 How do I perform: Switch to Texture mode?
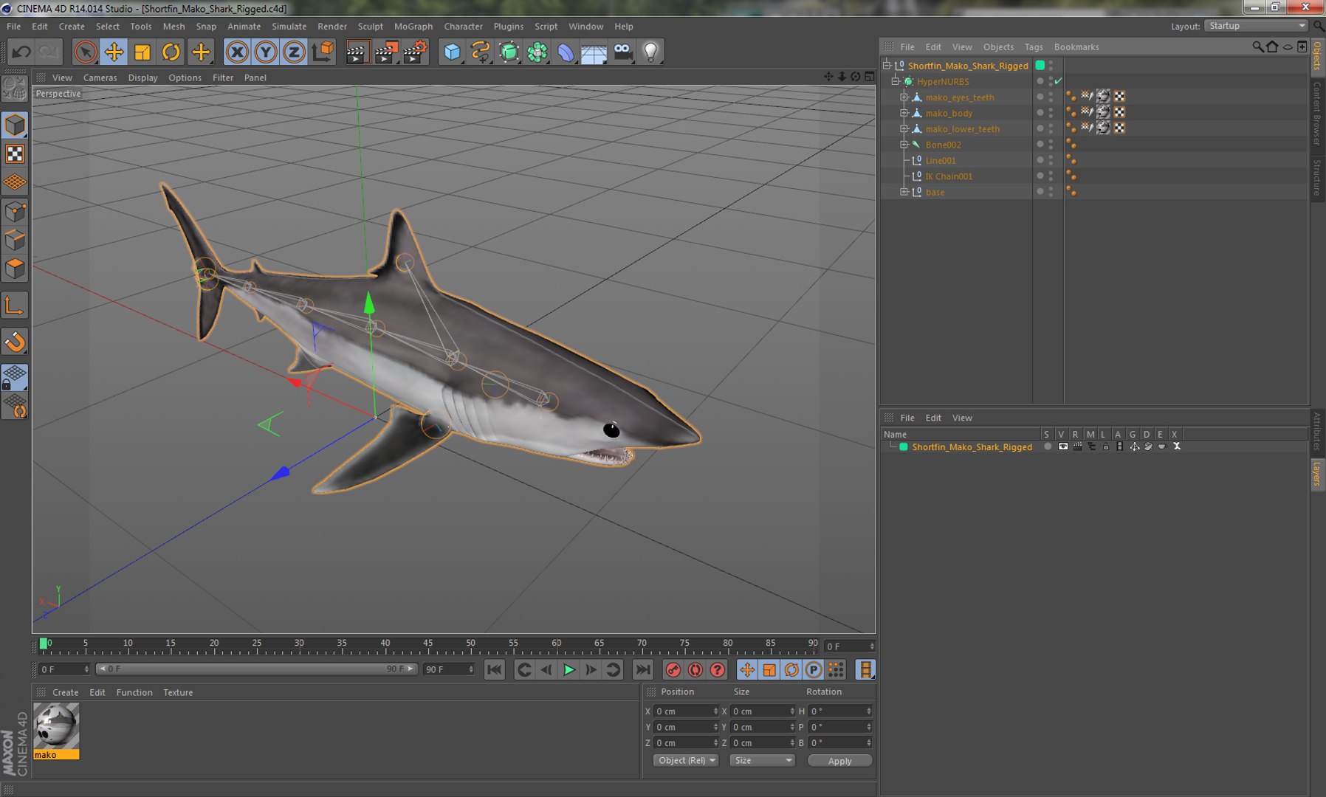tap(15, 153)
